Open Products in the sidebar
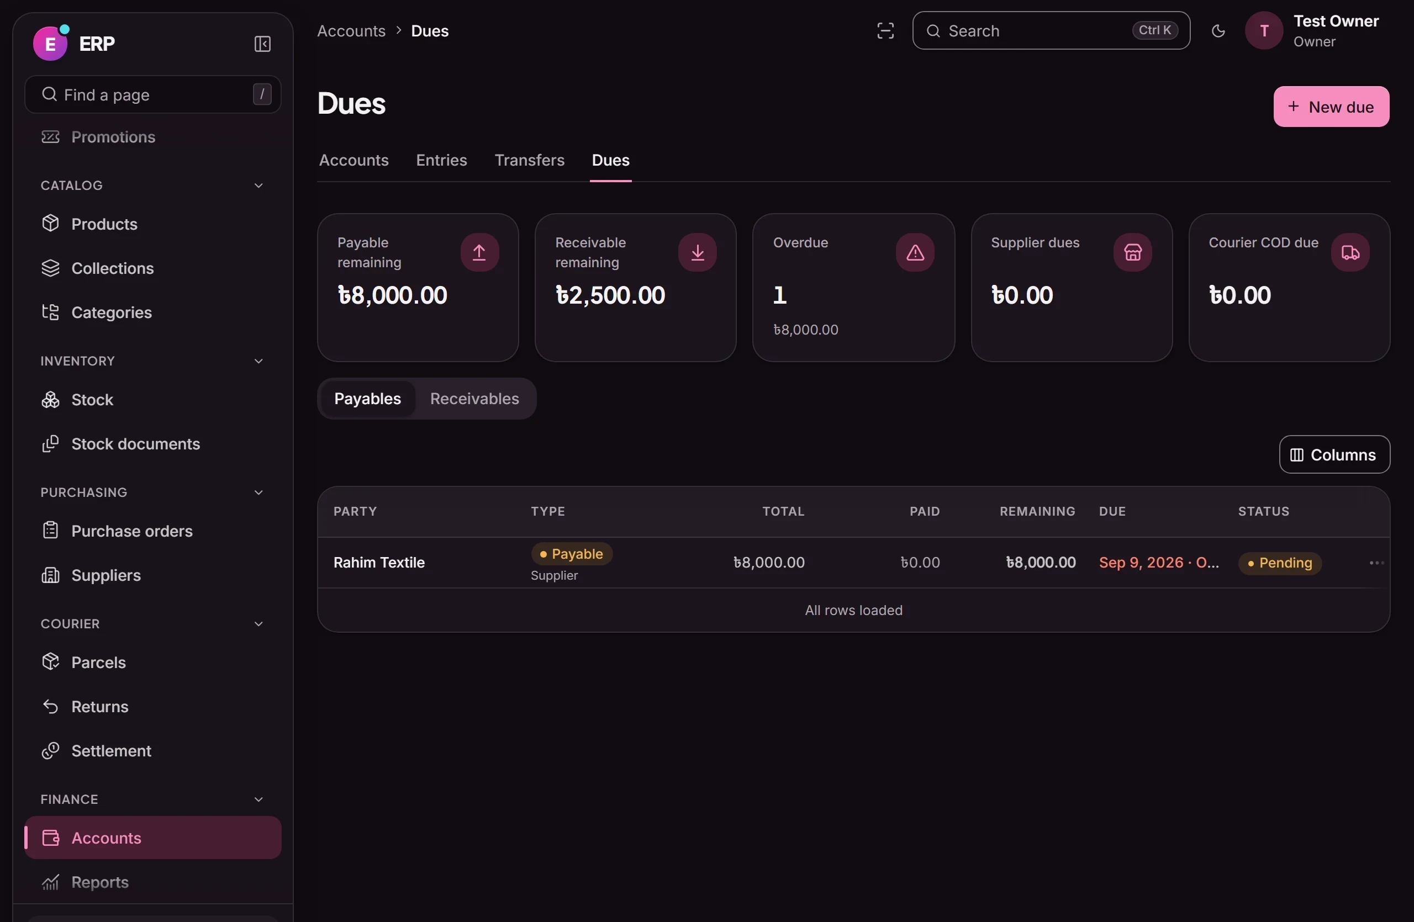 point(152,224)
